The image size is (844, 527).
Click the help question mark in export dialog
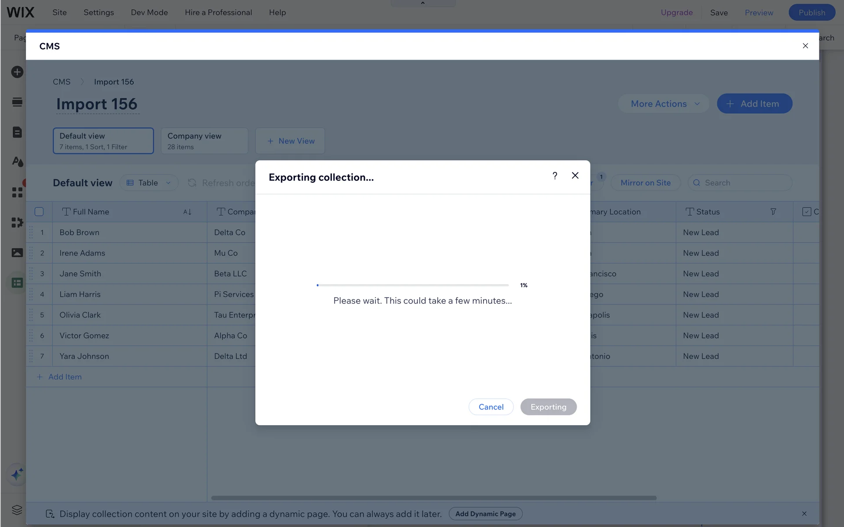pyautogui.click(x=555, y=176)
